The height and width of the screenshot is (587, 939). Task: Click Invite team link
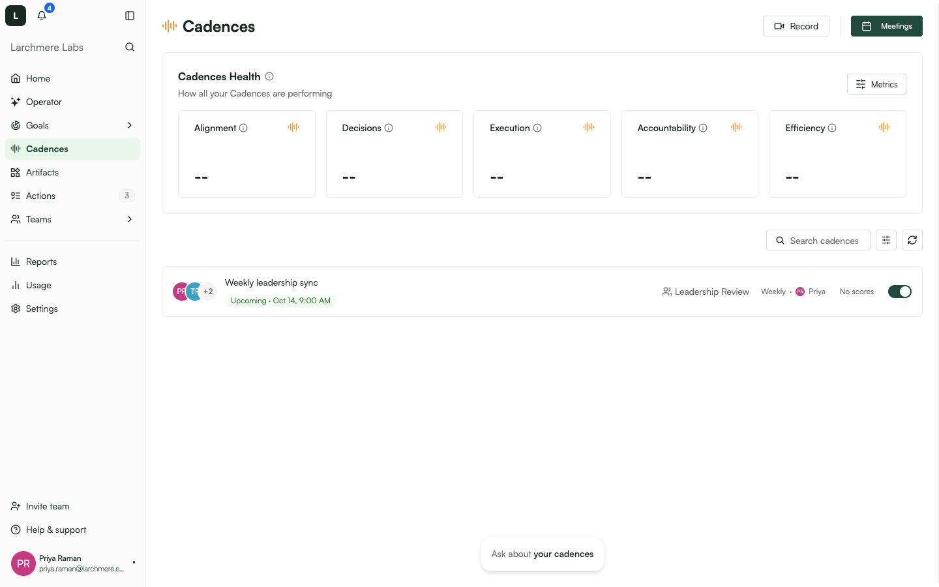[x=72, y=506]
